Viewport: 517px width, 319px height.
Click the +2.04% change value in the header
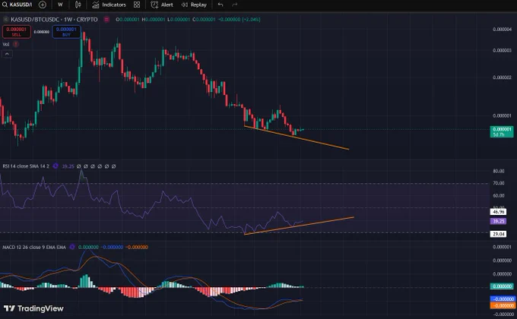point(251,20)
